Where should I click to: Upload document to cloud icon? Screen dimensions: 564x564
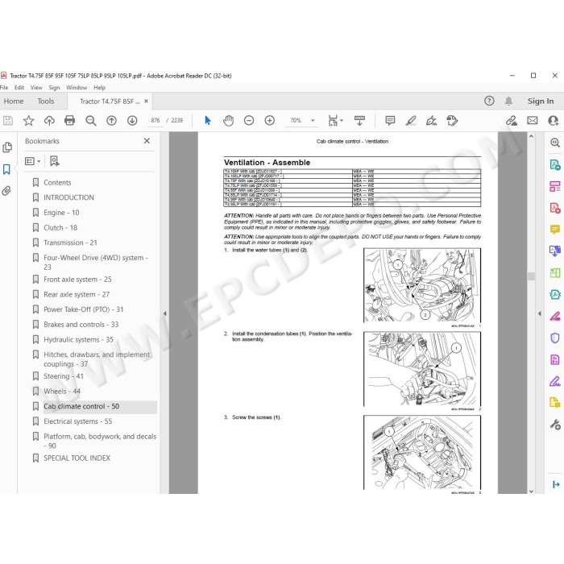coord(49,121)
